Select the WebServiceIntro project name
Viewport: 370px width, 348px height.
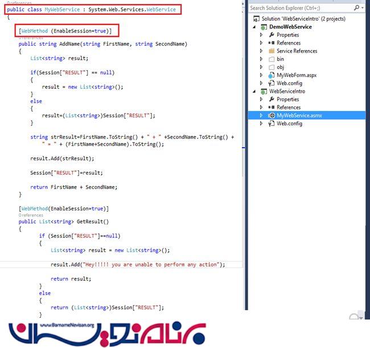point(287,91)
